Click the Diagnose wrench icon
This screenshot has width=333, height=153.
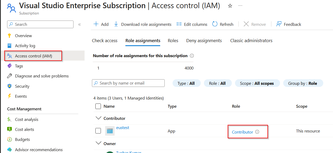tap(9, 76)
